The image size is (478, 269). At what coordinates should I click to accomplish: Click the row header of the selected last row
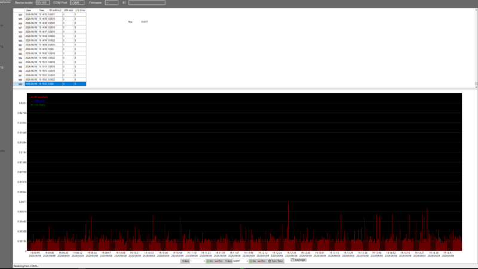click(x=19, y=84)
